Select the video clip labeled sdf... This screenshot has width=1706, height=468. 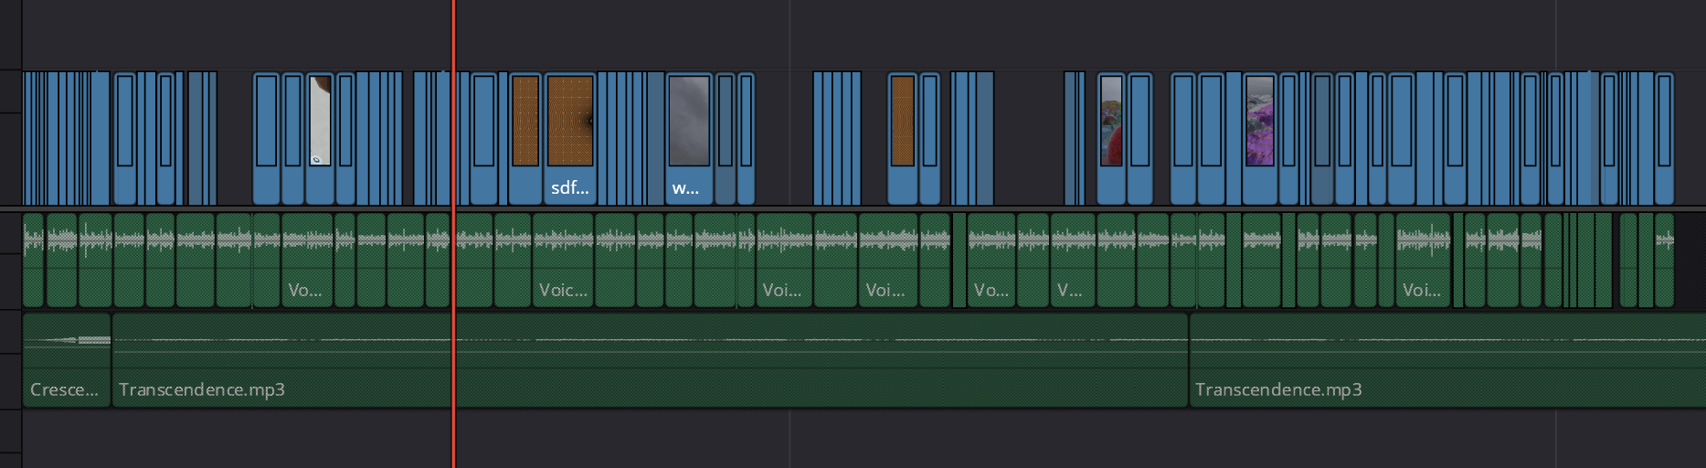[x=570, y=137]
